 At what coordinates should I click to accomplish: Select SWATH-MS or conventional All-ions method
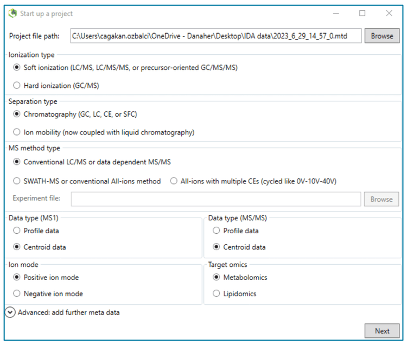[x=17, y=181]
